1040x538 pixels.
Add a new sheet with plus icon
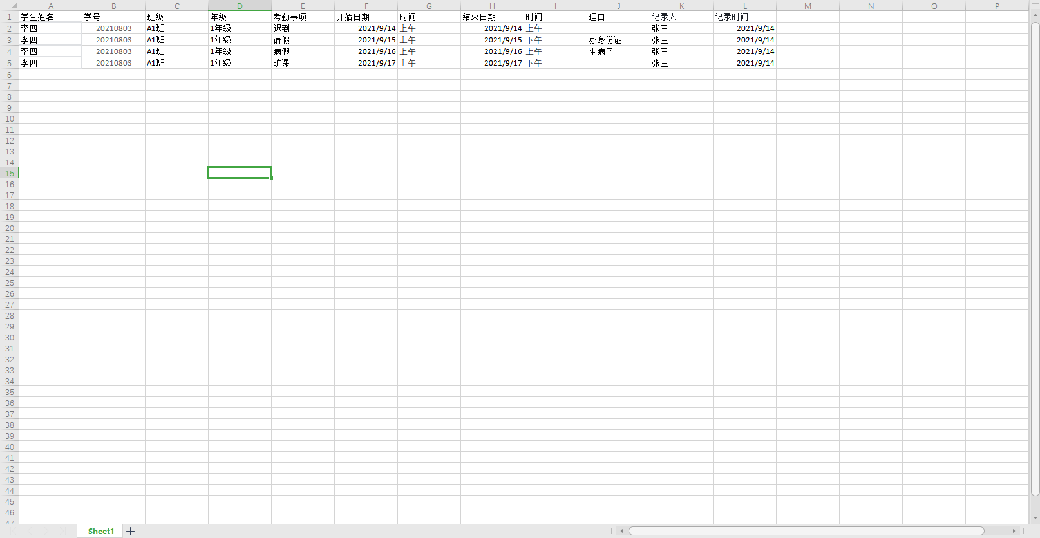(x=130, y=531)
